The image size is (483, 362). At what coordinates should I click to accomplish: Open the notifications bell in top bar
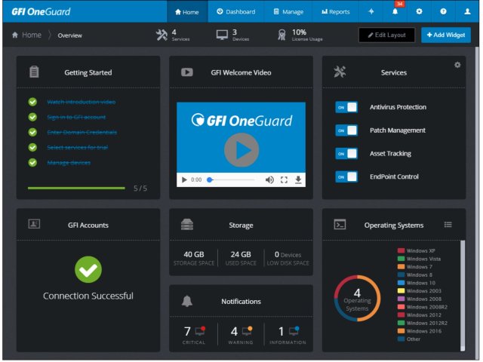pyautogui.click(x=395, y=11)
